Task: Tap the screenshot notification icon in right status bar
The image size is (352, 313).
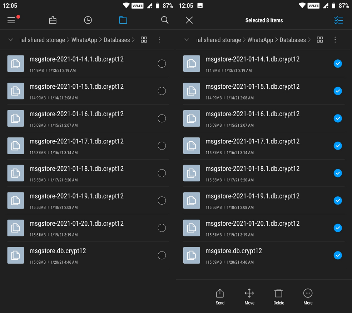Action: (200, 6)
